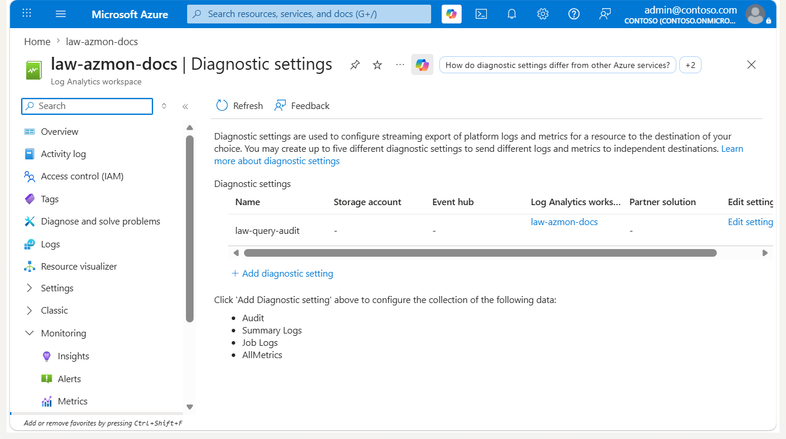Click the Metrics chart icon
Screen dimensions: 786x439
(x=47, y=401)
